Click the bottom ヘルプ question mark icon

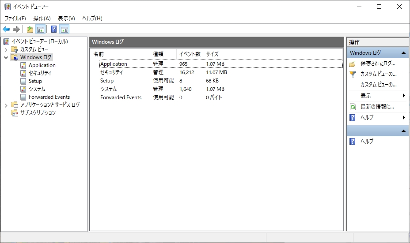point(353,142)
